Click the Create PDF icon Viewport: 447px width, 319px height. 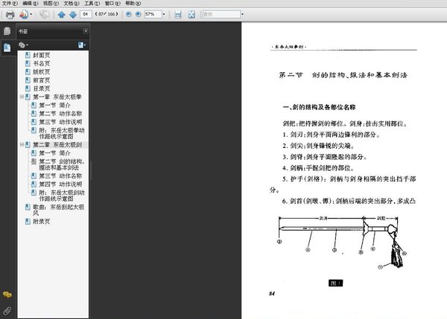[x=24, y=14]
